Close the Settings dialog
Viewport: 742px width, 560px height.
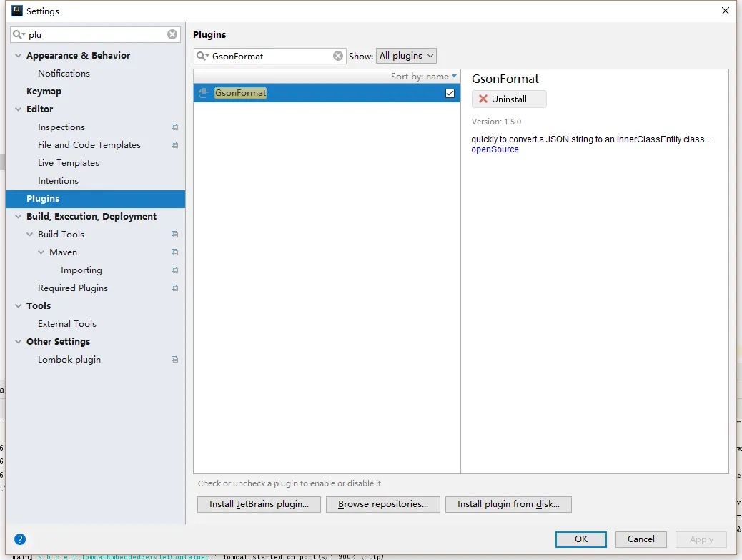tap(726, 11)
